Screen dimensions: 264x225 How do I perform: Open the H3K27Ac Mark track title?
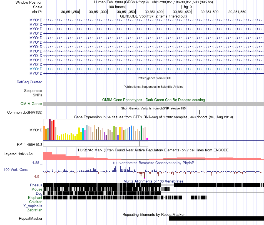(153, 150)
